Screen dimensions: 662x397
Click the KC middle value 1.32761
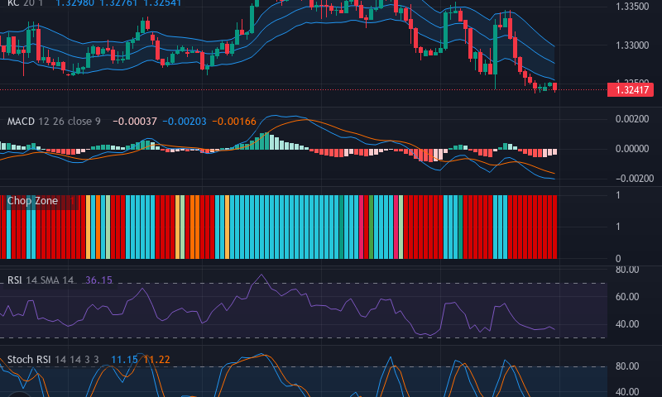pos(118,3)
